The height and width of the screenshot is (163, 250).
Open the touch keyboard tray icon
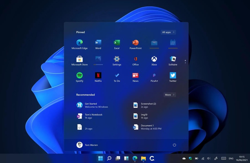click(224, 158)
